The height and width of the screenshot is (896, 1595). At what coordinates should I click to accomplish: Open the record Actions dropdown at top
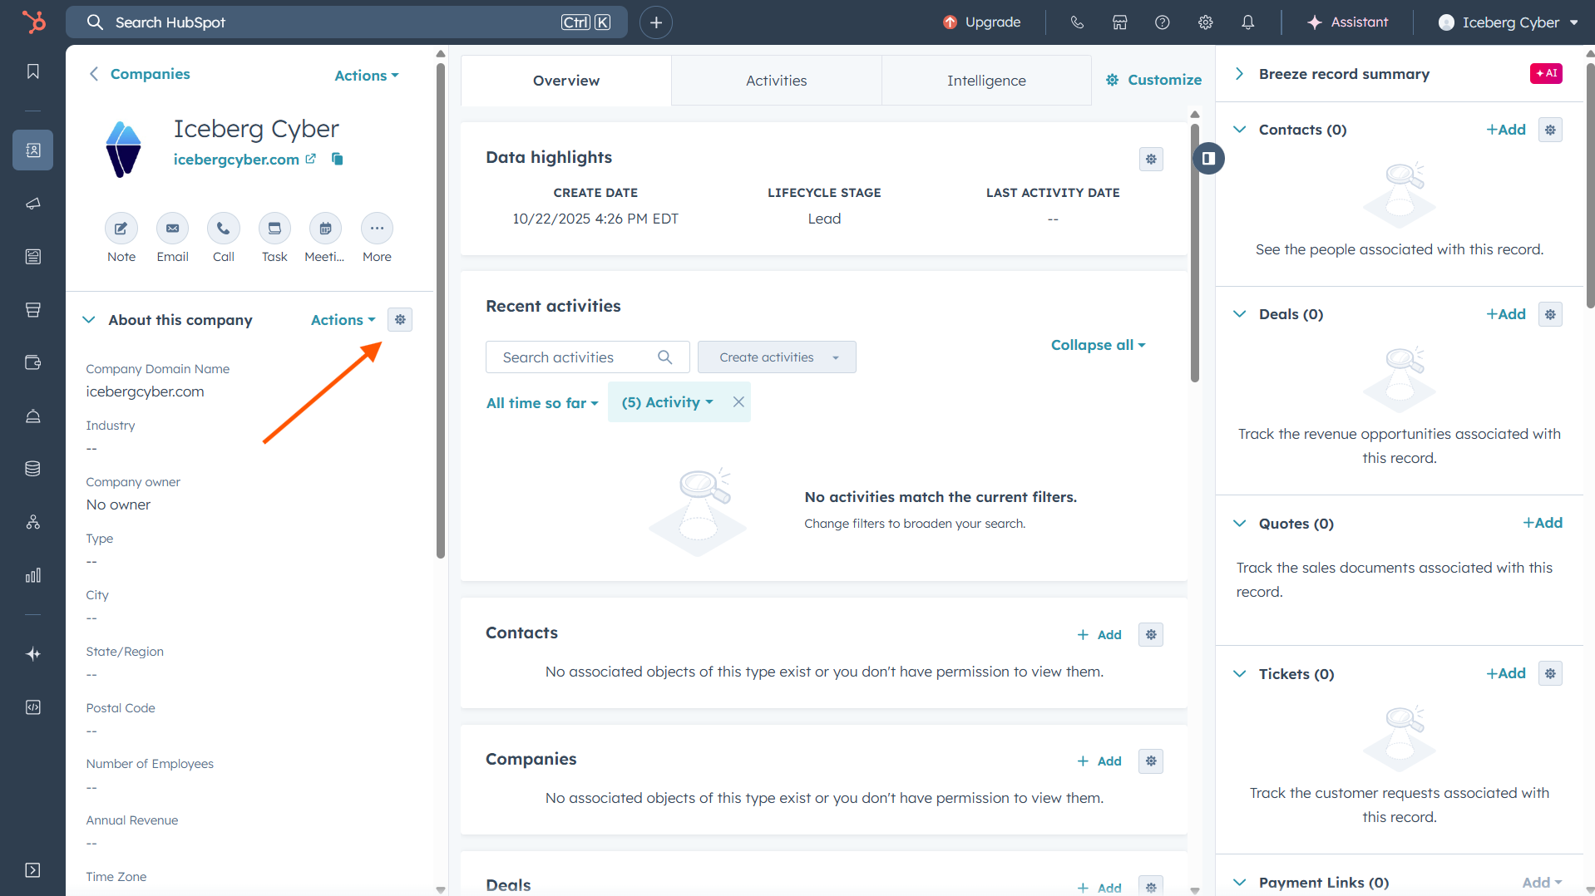(367, 76)
